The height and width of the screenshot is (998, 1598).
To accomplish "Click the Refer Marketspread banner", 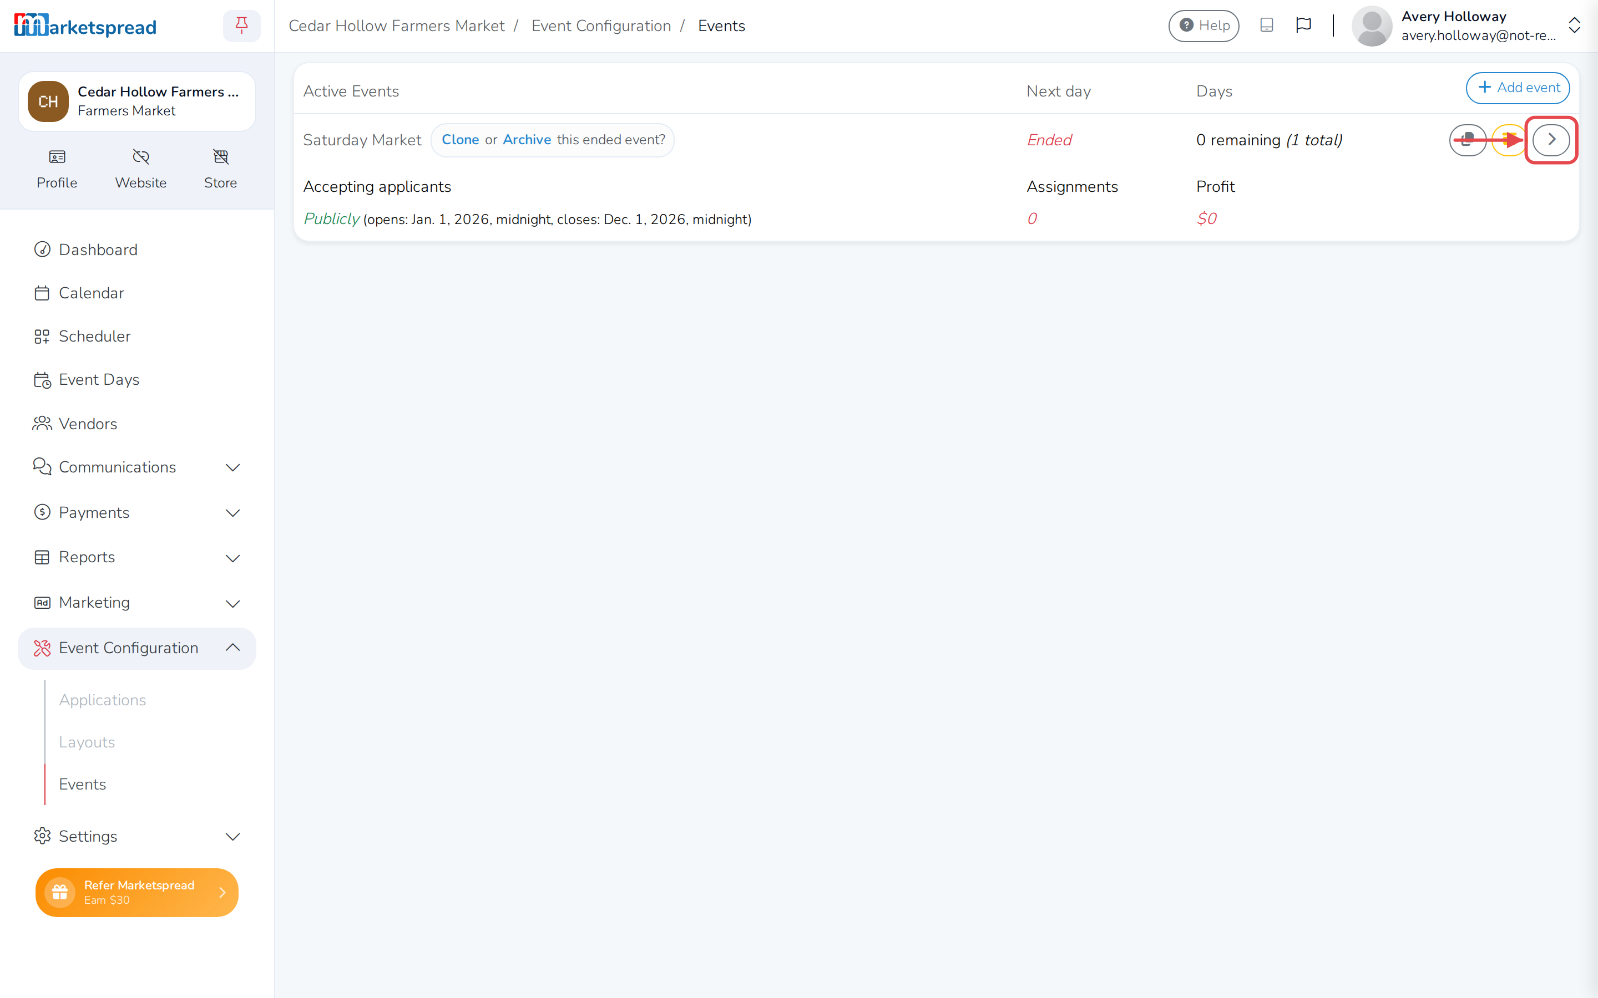I will [x=136, y=893].
